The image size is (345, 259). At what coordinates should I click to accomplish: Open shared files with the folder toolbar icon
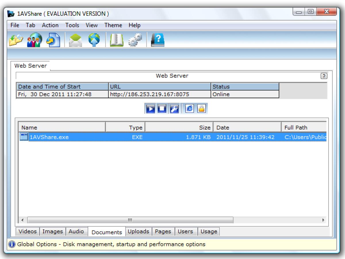(x=16, y=40)
